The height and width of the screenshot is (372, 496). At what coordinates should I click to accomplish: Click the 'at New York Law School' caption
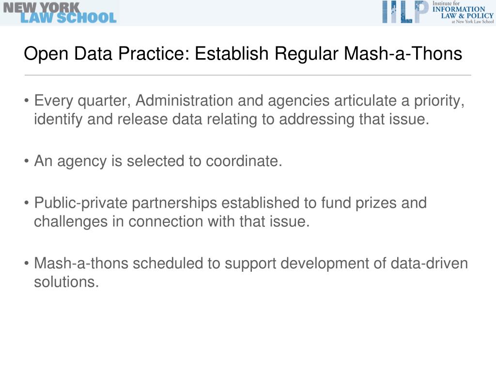[x=473, y=21]
